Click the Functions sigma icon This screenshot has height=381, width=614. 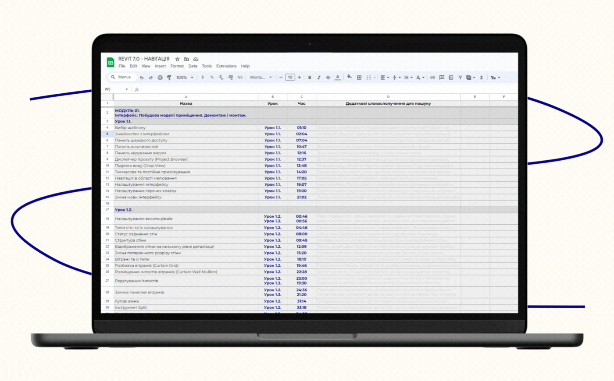481,78
